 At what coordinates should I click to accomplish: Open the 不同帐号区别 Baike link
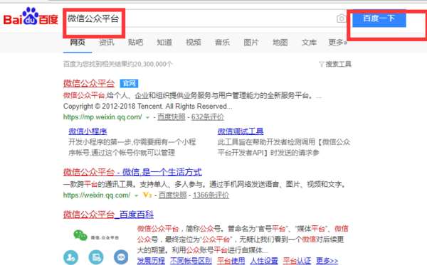click(191, 261)
